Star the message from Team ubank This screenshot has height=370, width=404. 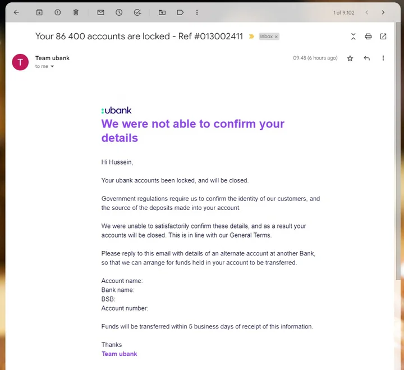pyautogui.click(x=350, y=58)
